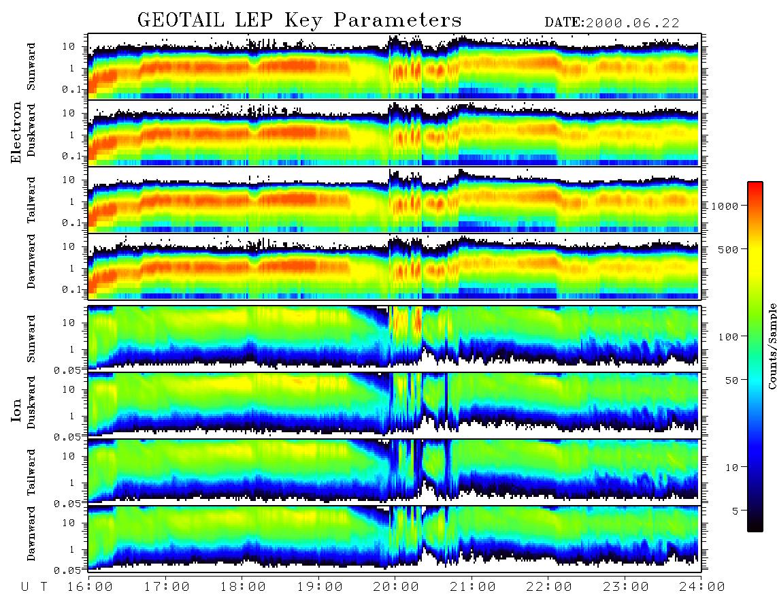Click the 10 tick of Electron Sunward panel
The width and height of the screenshot is (777, 599).
point(69,46)
